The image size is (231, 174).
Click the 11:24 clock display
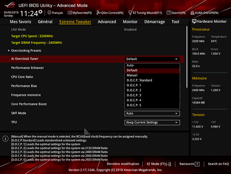pos(29,14)
